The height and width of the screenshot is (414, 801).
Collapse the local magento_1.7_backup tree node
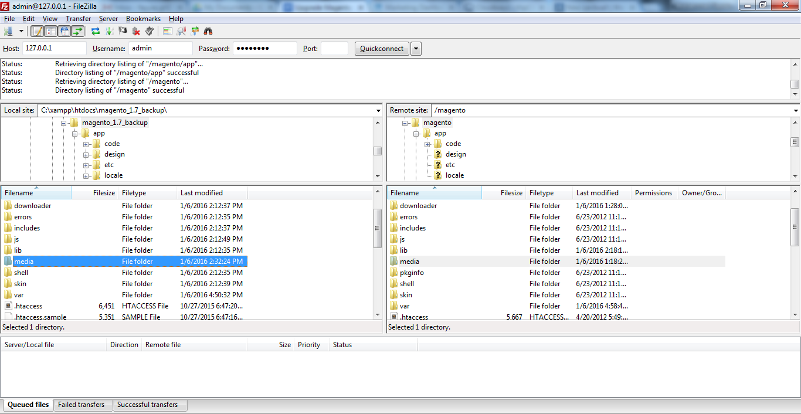[x=64, y=123]
